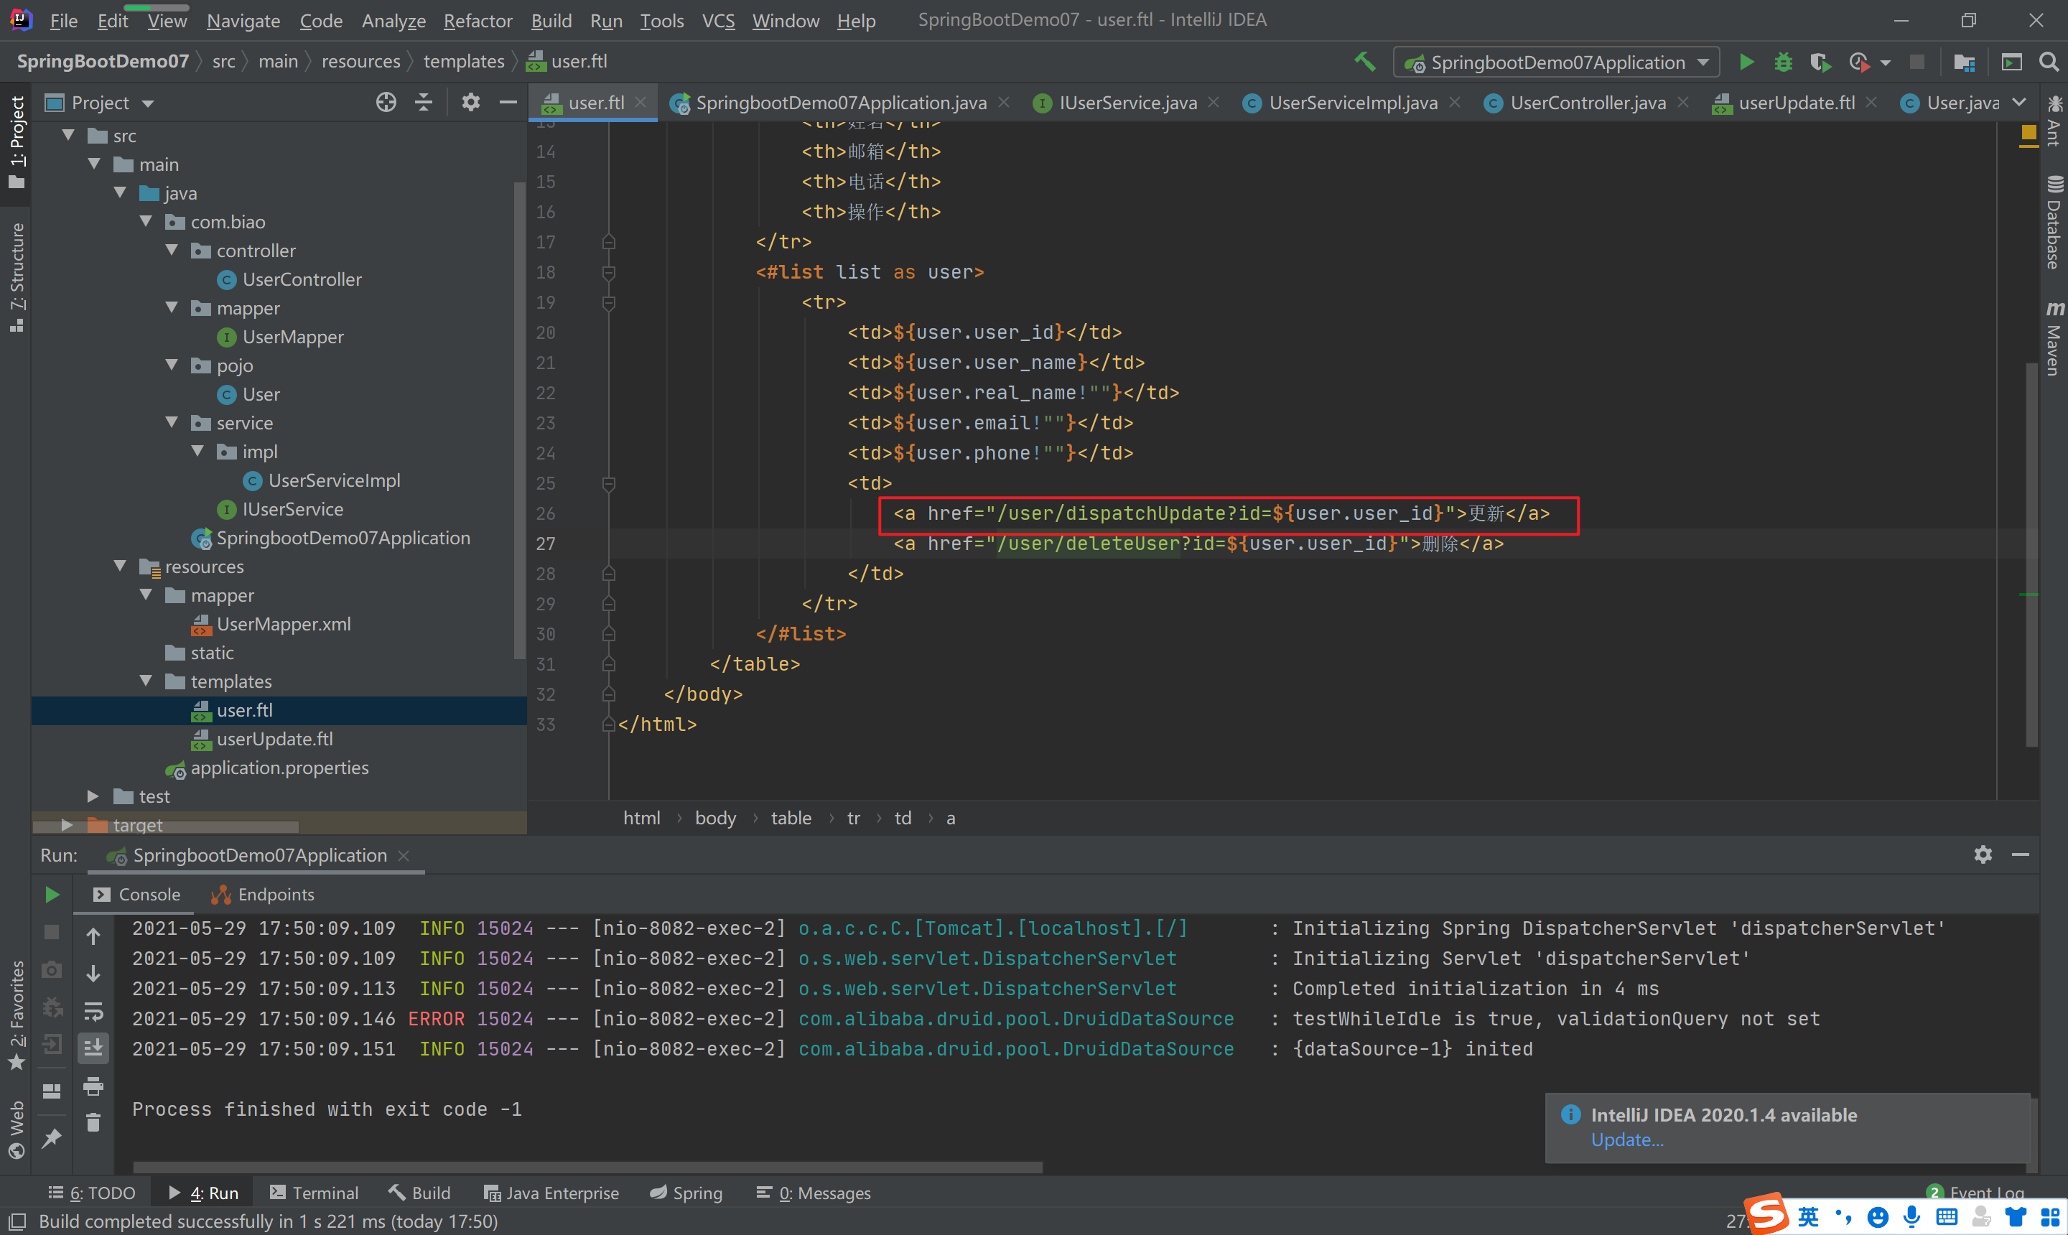Toggle soft-wrap in Run console

coord(93,1011)
